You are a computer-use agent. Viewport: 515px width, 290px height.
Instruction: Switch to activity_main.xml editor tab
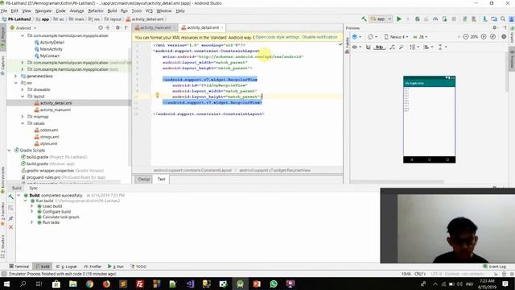154,27
